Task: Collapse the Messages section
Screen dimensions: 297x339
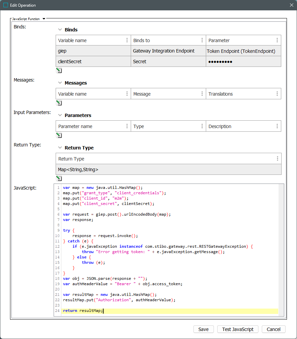Action: coord(60,83)
